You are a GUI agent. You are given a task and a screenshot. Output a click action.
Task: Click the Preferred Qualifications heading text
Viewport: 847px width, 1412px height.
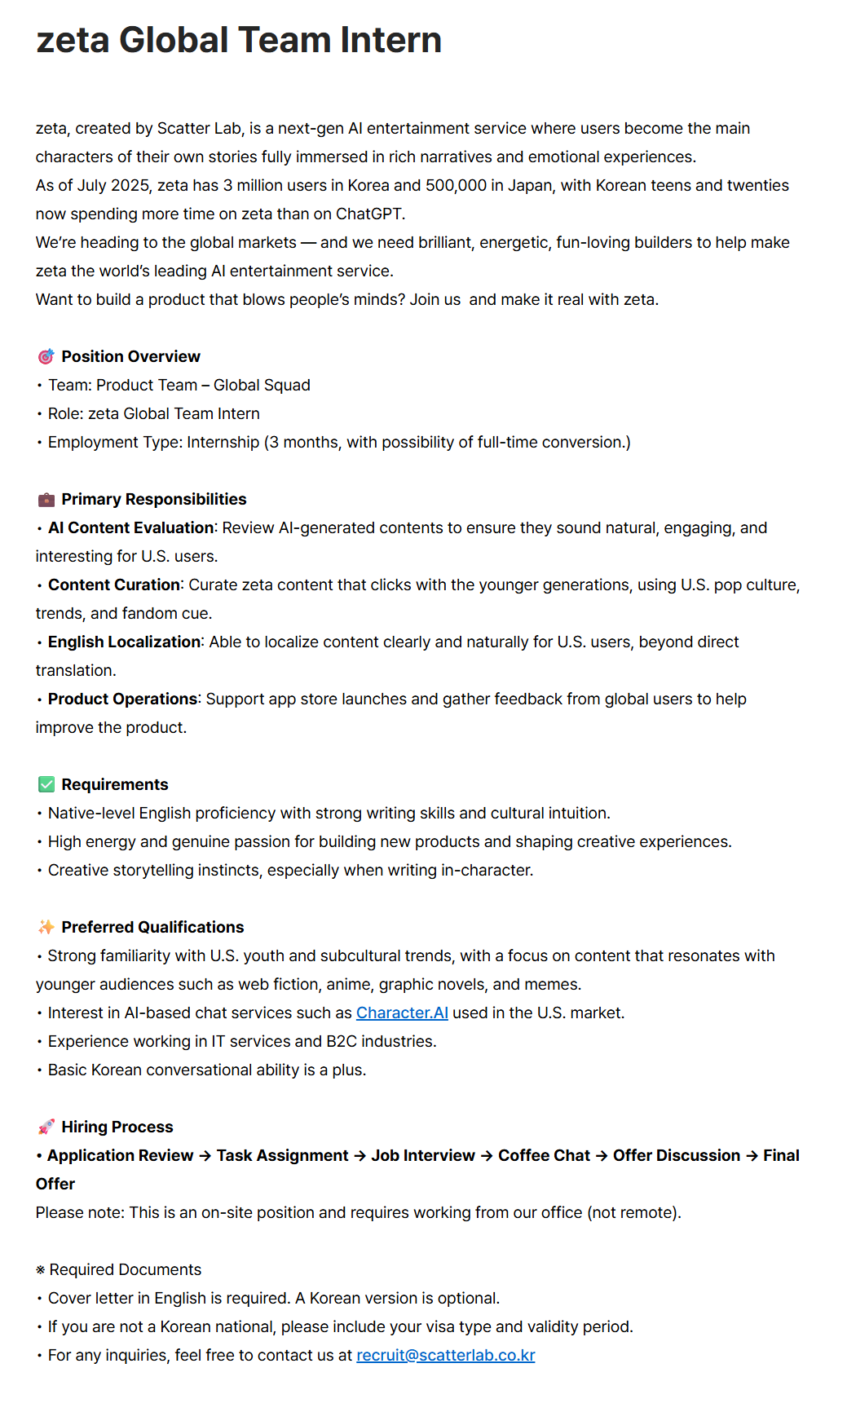click(152, 928)
